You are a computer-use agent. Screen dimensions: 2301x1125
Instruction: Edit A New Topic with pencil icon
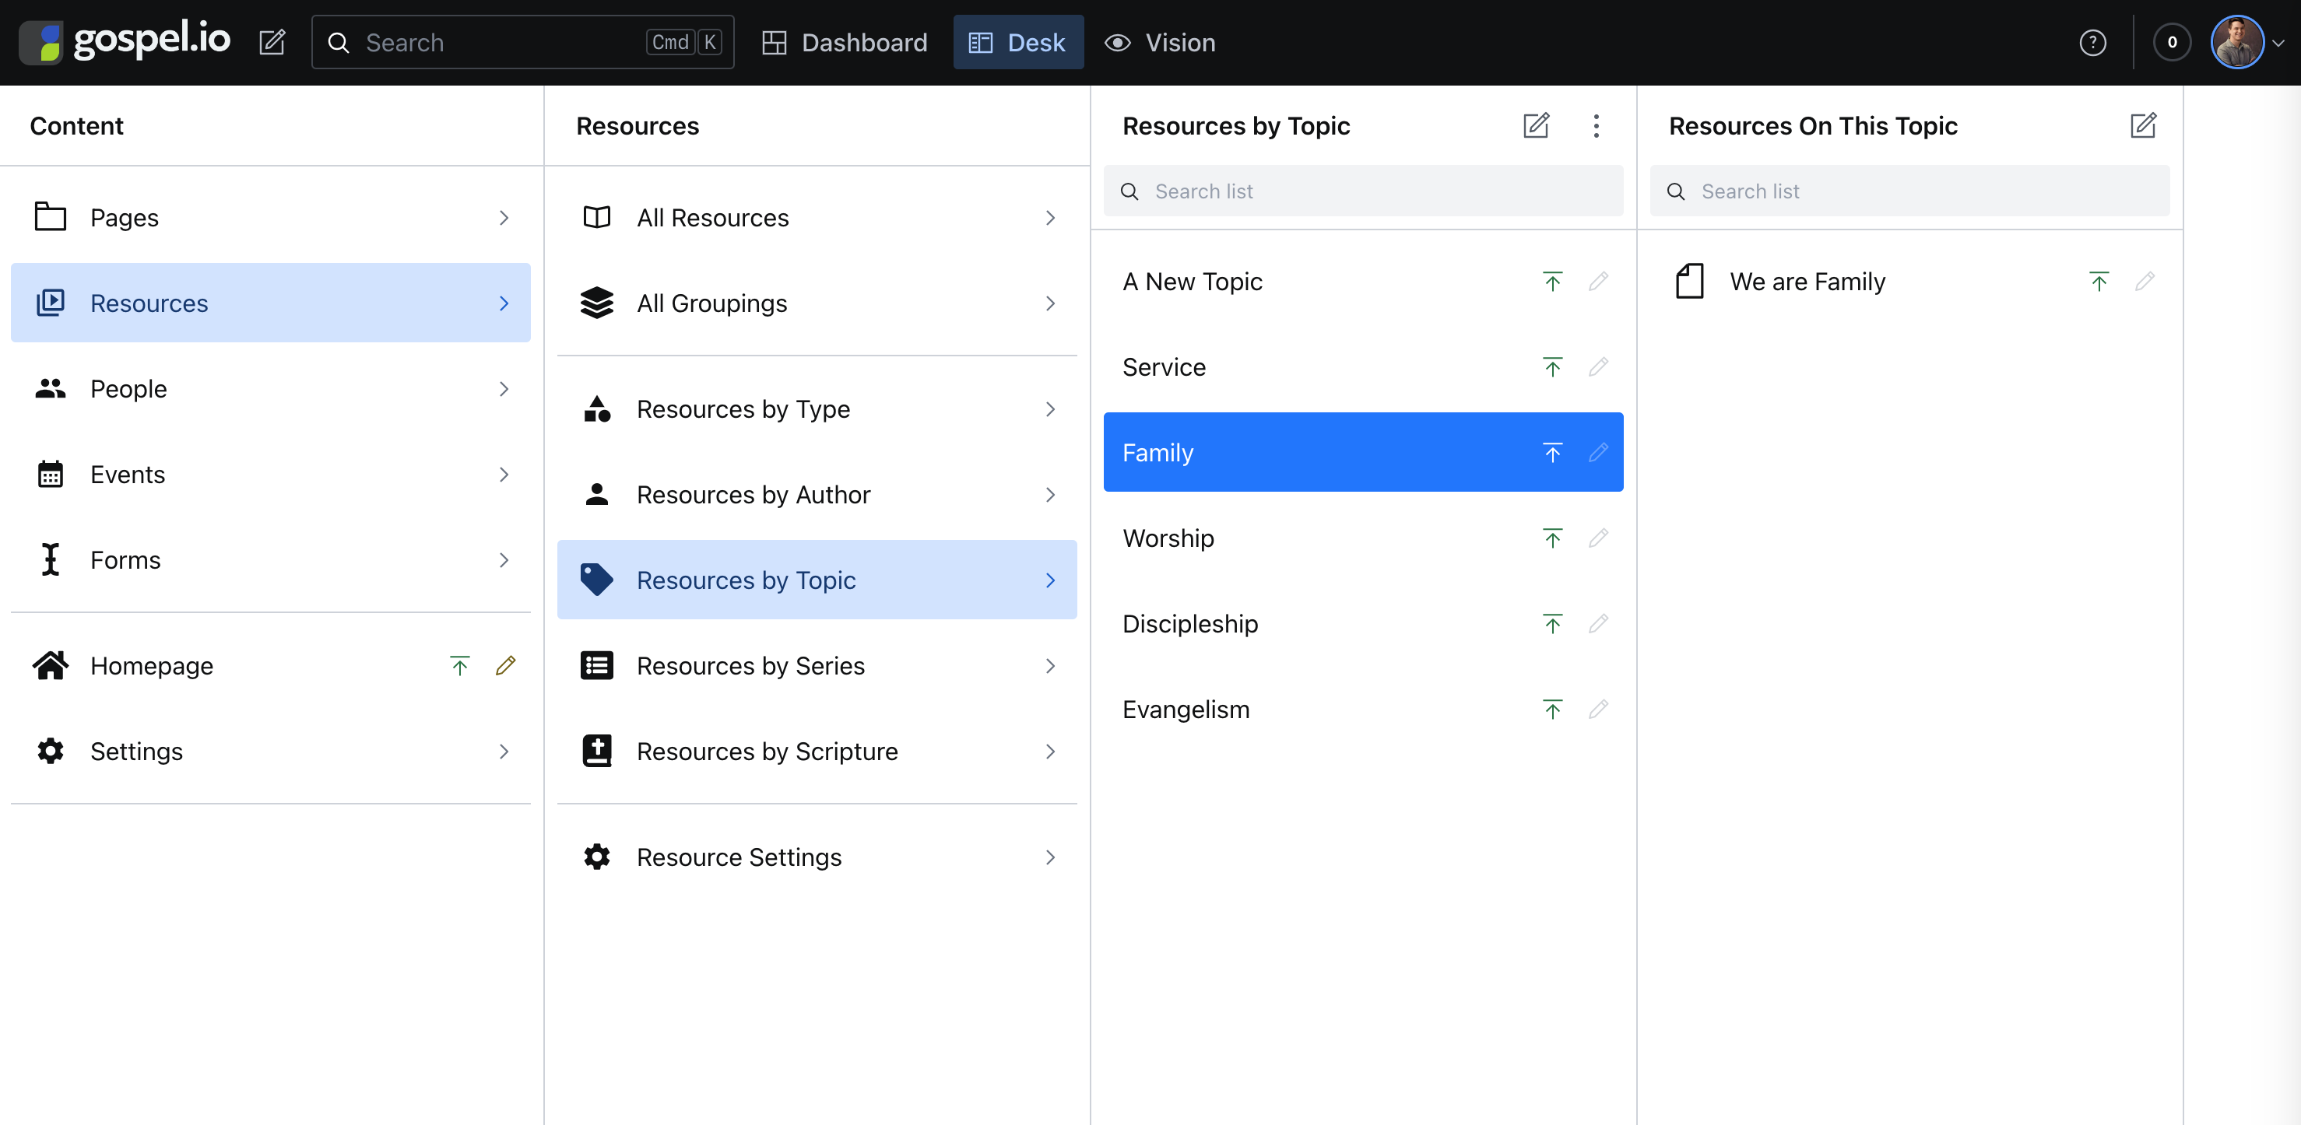pyautogui.click(x=1598, y=282)
